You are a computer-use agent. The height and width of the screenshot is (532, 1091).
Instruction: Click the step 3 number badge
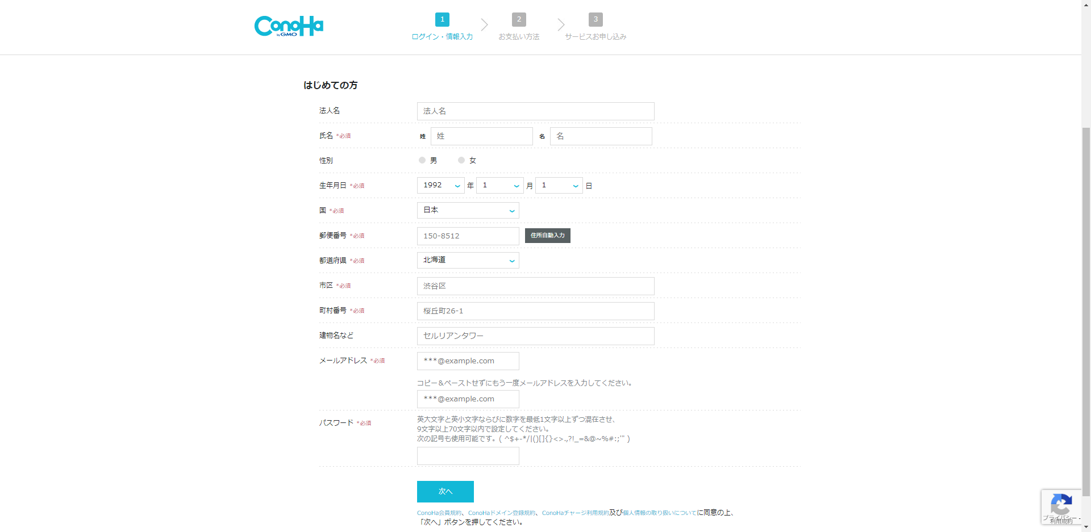coord(596,19)
